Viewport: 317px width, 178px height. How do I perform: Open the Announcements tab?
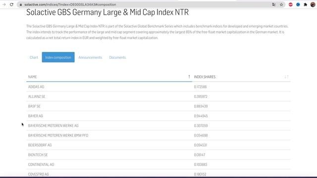pyautogui.click(x=90, y=57)
